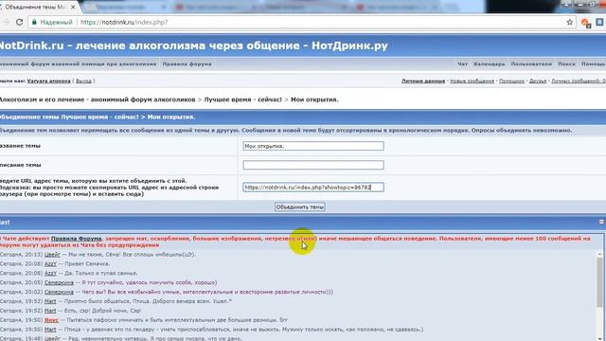Image resolution: width=606 pixels, height=341 pixels.
Task: Open the orange extension icon in the toolbar
Action: click(x=585, y=23)
